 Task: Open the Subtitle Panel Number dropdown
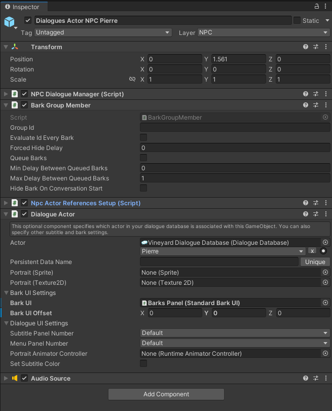(x=235, y=333)
